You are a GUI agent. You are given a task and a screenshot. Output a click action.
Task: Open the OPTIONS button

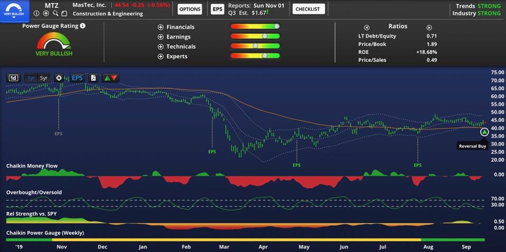click(x=190, y=9)
